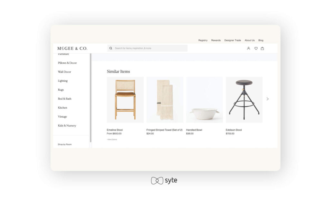Click the Similar Items heading

[118, 71]
